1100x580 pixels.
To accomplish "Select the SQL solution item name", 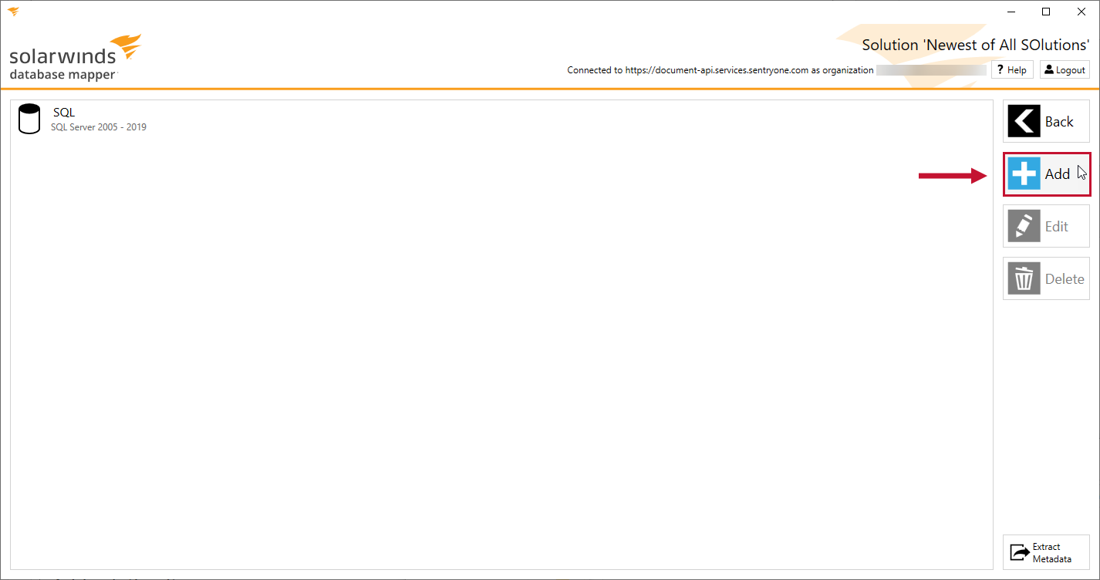I will pyautogui.click(x=64, y=113).
